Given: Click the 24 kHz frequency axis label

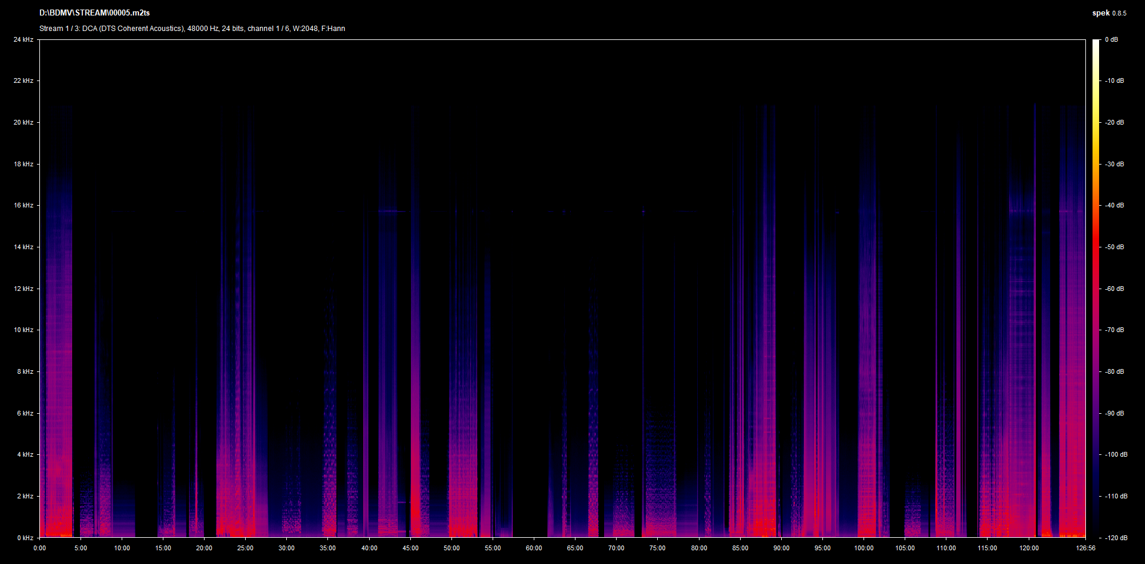Looking at the screenshot, I should [24, 39].
